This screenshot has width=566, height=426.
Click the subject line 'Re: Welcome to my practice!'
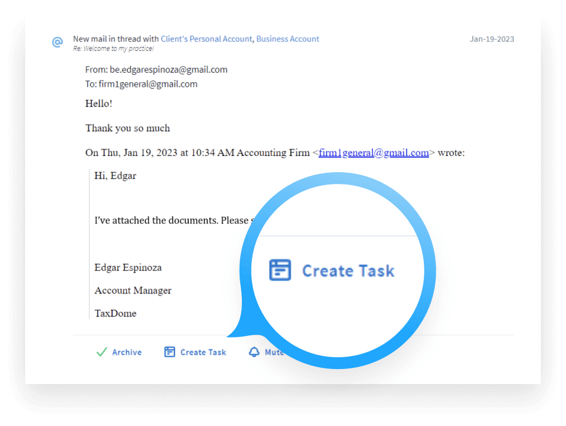click(113, 49)
